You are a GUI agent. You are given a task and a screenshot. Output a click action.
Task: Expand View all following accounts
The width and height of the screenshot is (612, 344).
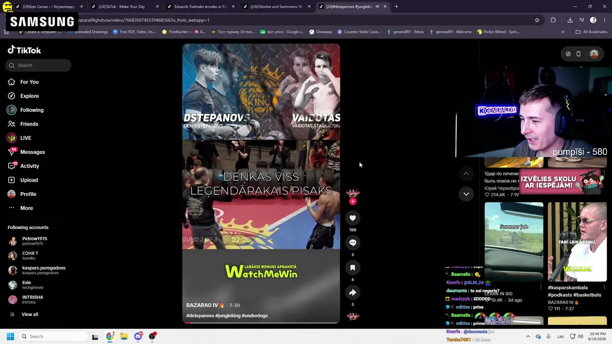30,314
